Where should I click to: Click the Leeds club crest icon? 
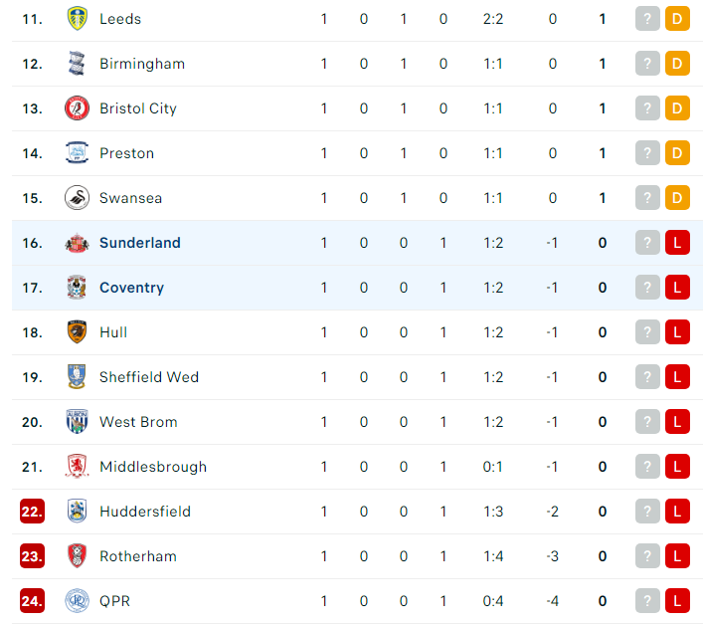coord(77,18)
